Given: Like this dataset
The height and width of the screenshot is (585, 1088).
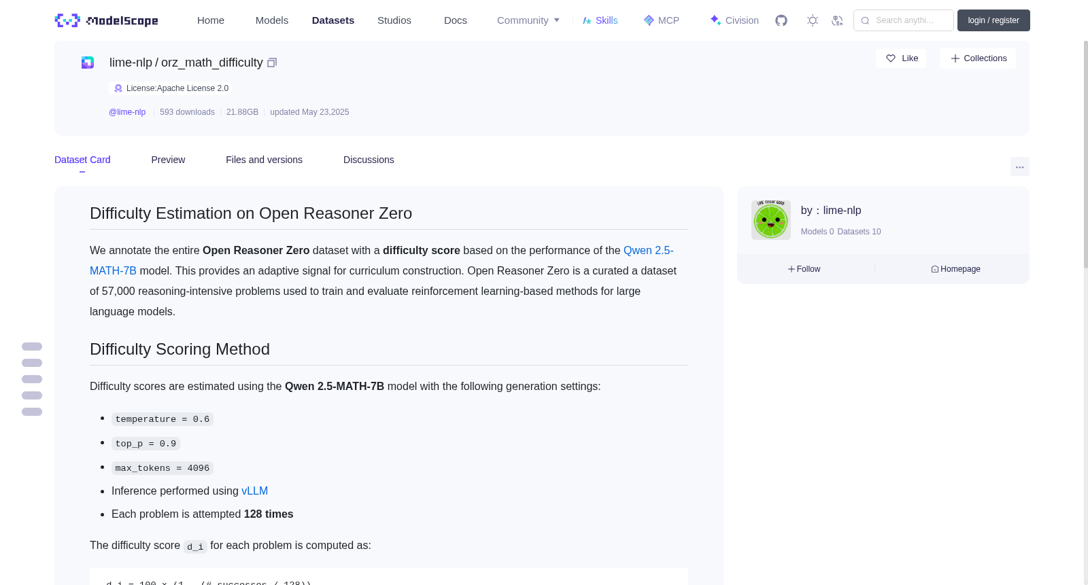Looking at the screenshot, I should (901, 58).
